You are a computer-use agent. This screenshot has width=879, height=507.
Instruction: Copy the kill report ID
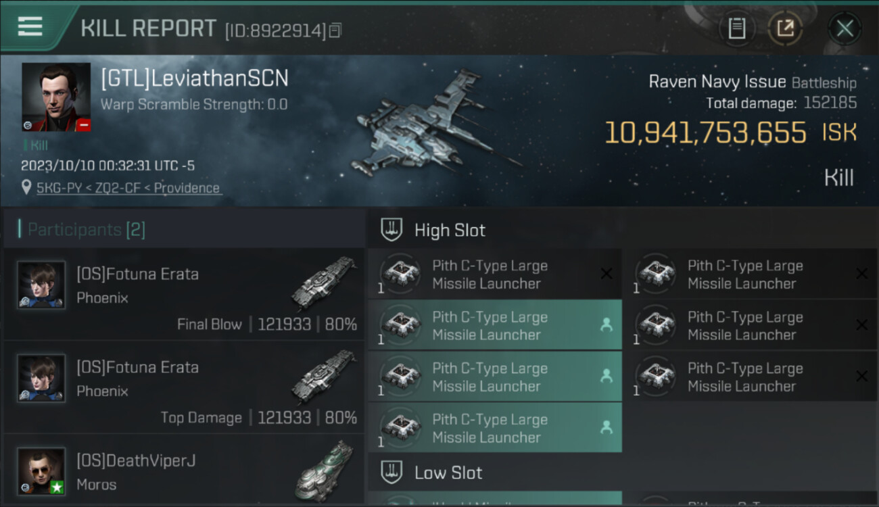click(335, 30)
